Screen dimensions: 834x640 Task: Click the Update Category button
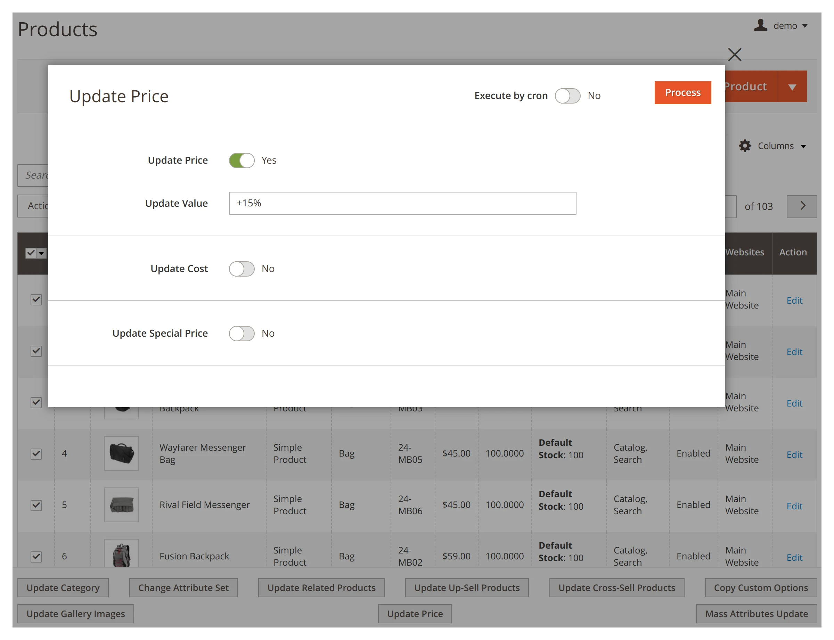[63, 588]
